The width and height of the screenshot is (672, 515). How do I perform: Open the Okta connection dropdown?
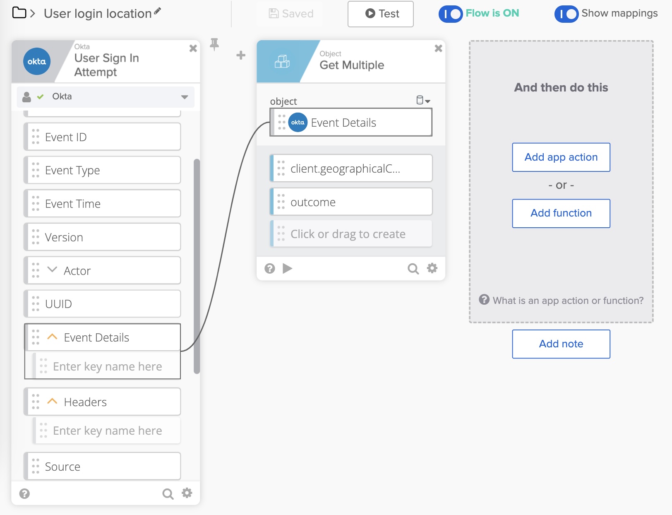coord(184,97)
